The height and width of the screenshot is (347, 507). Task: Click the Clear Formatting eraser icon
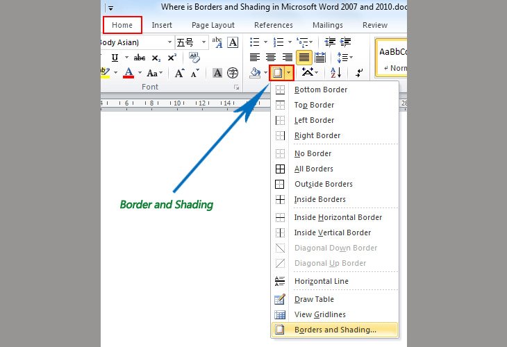click(x=194, y=58)
